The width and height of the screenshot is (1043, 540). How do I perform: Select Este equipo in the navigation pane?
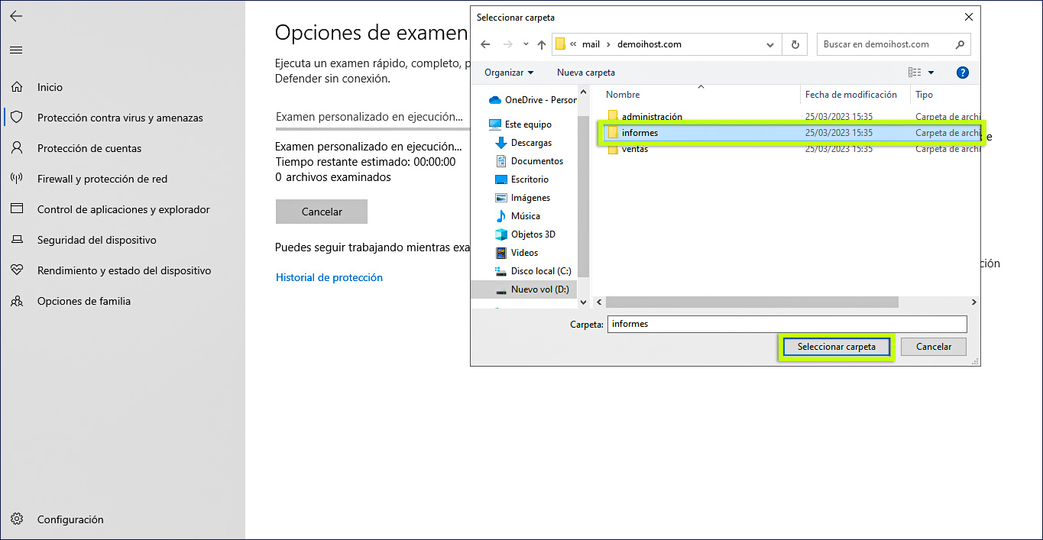(x=520, y=124)
